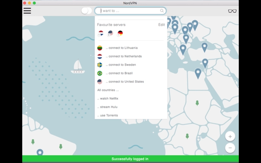Click the Sweden flag icon
Image resolution: width=261 pixels, height=163 pixels.
pos(100,65)
